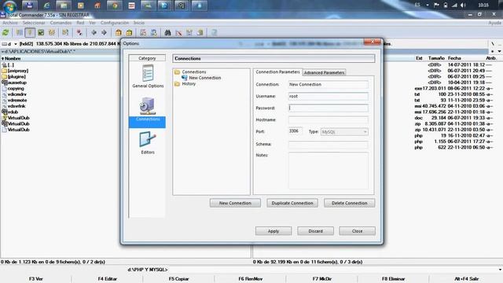Click the Internet Explorer taskbar icon

tap(47, 6)
